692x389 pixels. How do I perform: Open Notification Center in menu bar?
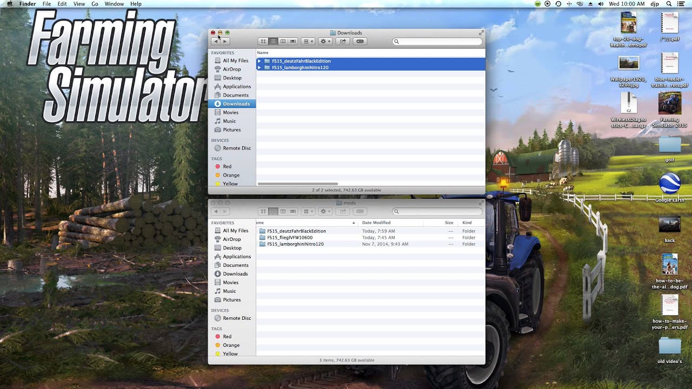click(x=681, y=4)
